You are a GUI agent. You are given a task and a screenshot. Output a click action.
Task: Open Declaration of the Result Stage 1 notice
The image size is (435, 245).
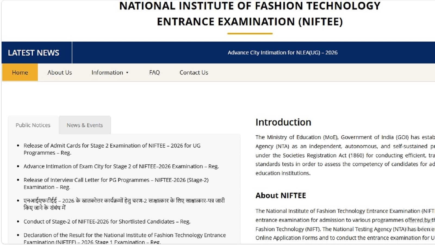[x=125, y=238]
